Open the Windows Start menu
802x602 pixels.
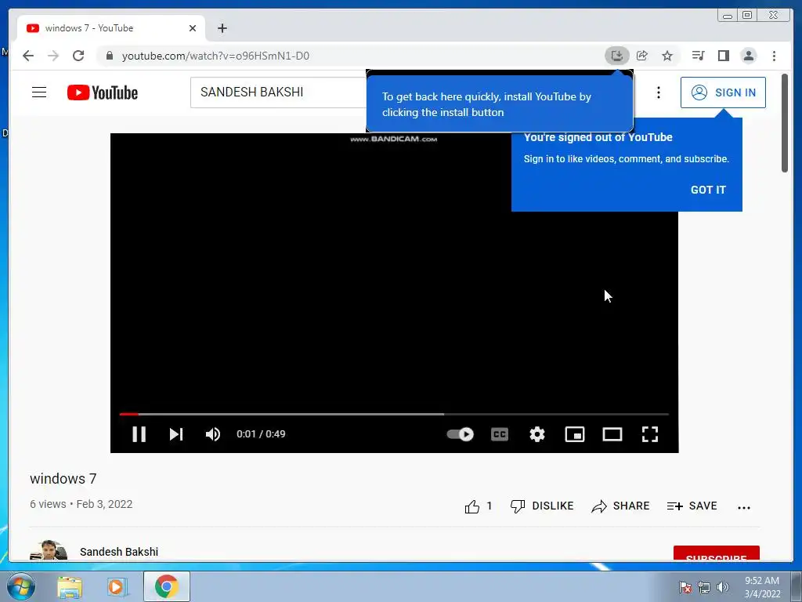tap(20, 586)
